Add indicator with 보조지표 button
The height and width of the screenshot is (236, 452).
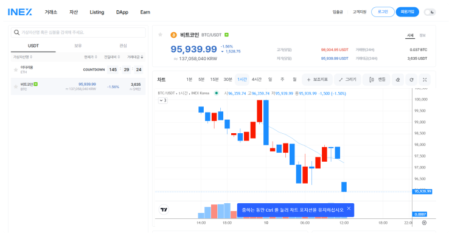(317, 80)
